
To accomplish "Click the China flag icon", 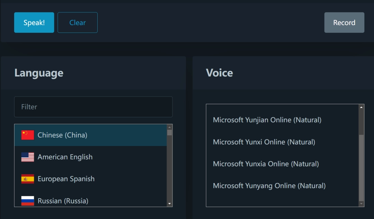I will 28,135.
